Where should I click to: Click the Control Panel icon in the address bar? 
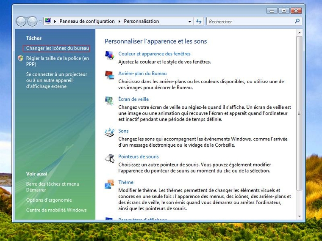tap(48, 21)
